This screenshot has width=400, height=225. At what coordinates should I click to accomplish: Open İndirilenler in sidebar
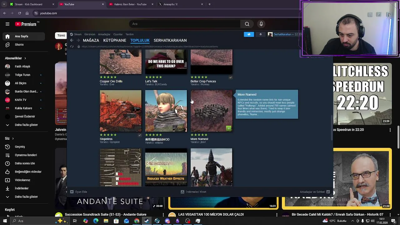point(24,188)
